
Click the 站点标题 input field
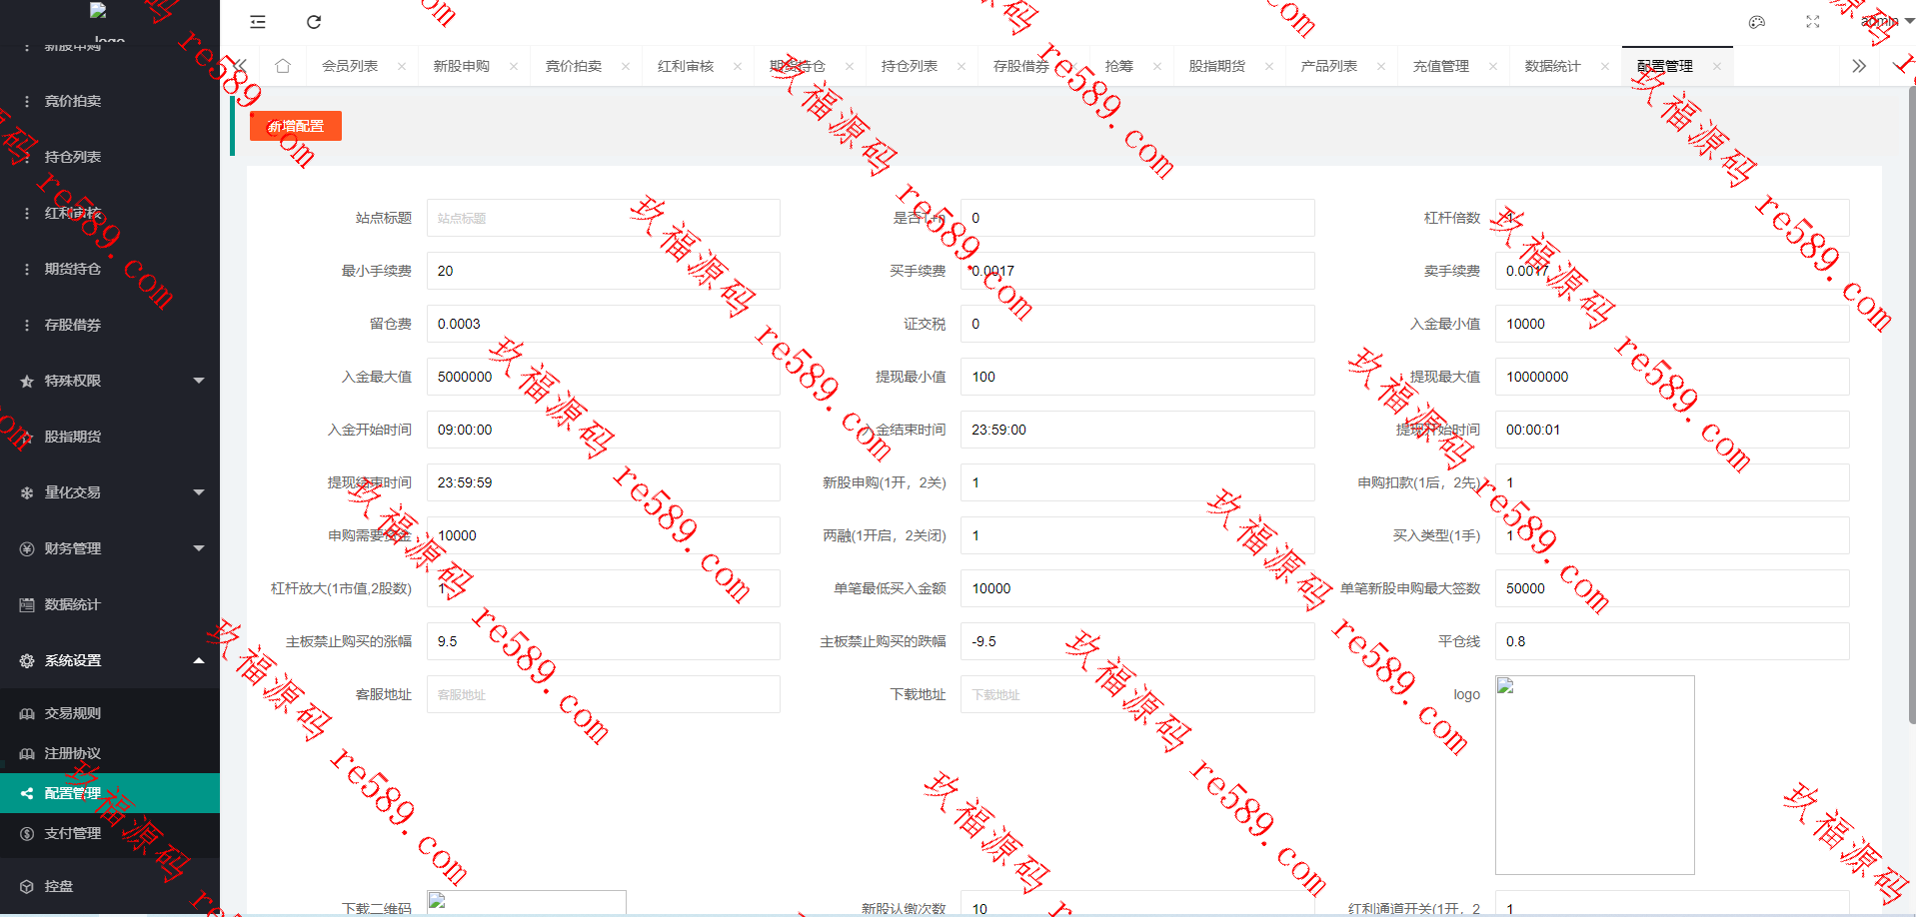click(x=604, y=218)
